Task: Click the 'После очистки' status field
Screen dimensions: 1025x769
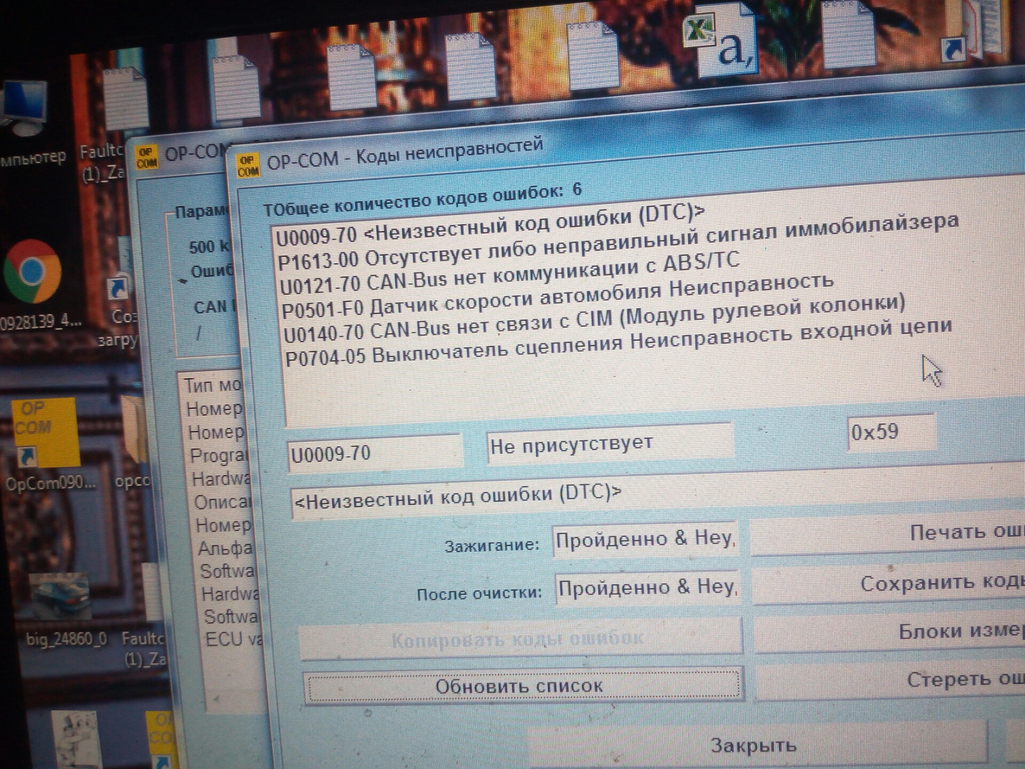Action: pos(647,588)
